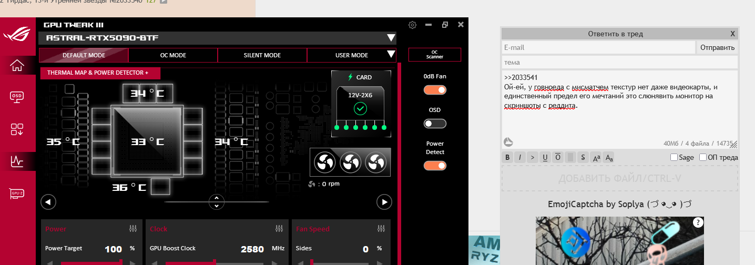Open the captcha help question mark

(x=698, y=222)
